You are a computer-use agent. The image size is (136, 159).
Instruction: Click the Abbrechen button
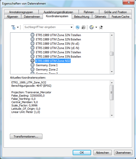[102, 152]
